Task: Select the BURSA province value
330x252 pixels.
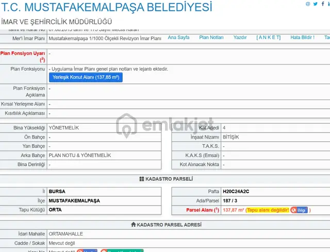Action: click(x=57, y=191)
